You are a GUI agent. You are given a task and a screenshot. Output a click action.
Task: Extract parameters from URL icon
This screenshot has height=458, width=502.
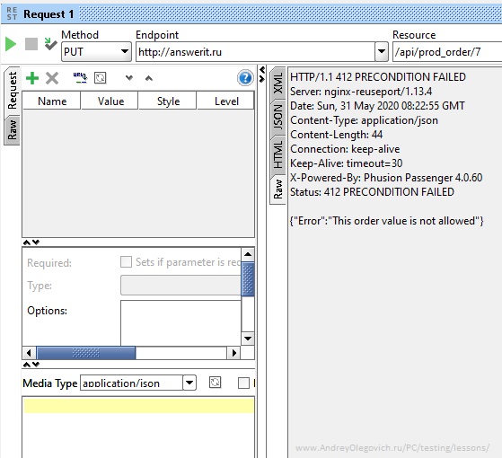click(80, 78)
